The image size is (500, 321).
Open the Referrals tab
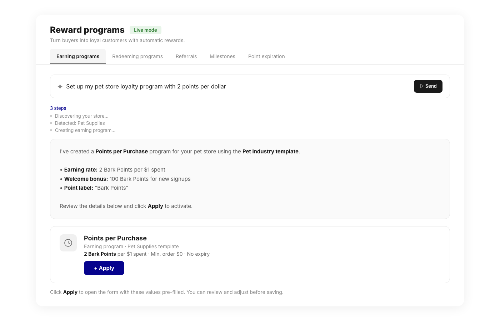pos(186,56)
